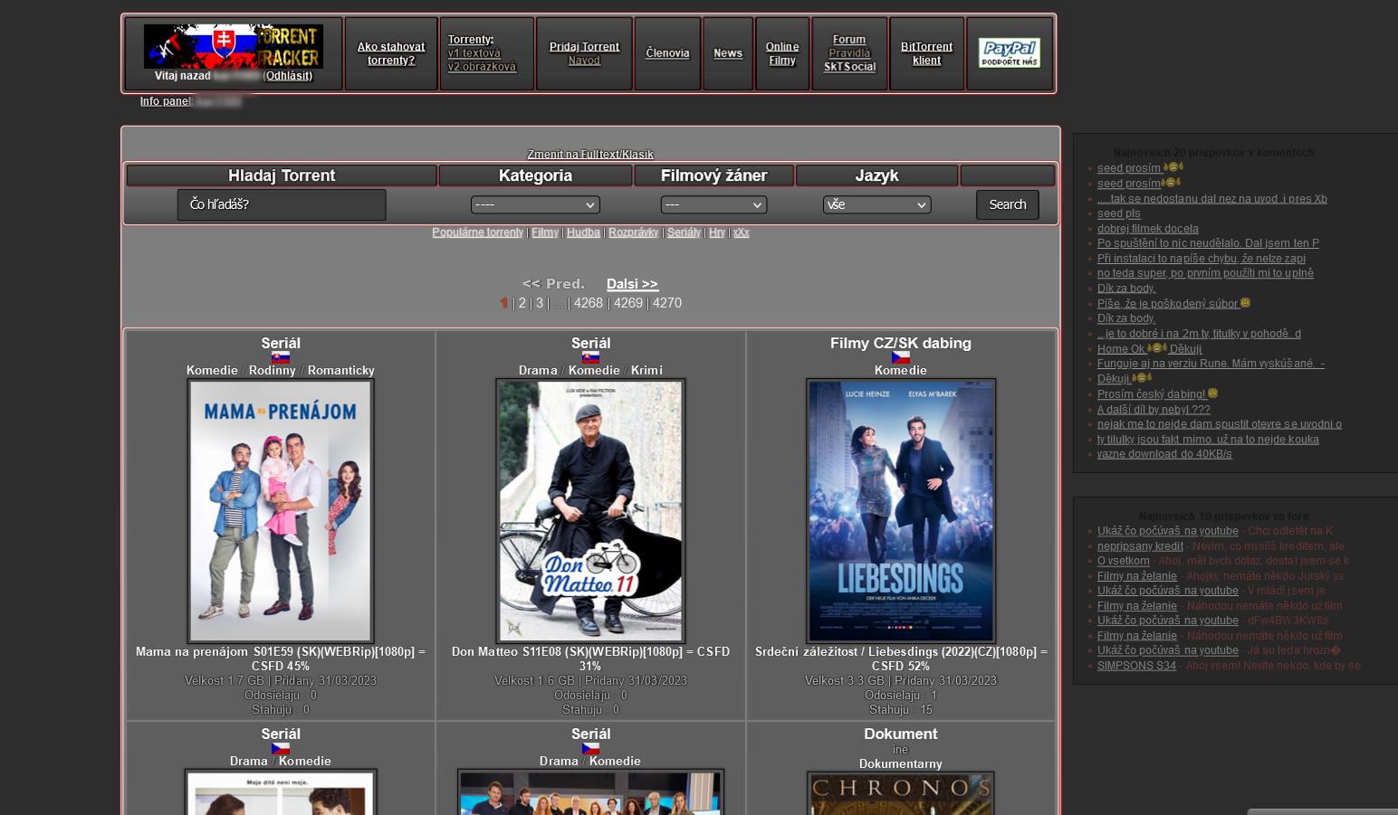The width and height of the screenshot is (1398, 815).
Task: Click 'Srdeční záležitost / Liebesdings' torrent title
Action: [901, 659]
